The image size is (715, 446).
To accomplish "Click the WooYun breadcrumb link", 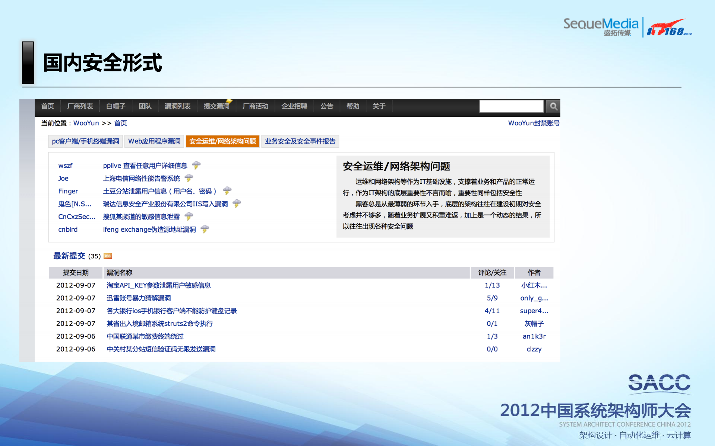I will click(86, 123).
